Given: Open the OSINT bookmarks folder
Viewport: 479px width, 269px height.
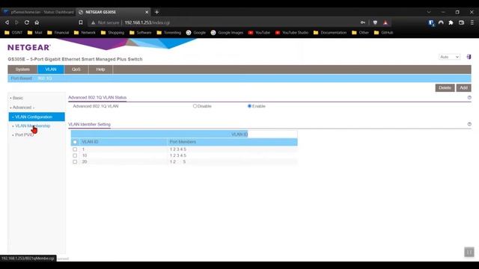Looking at the screenshot, I should [x=13, y=33].
